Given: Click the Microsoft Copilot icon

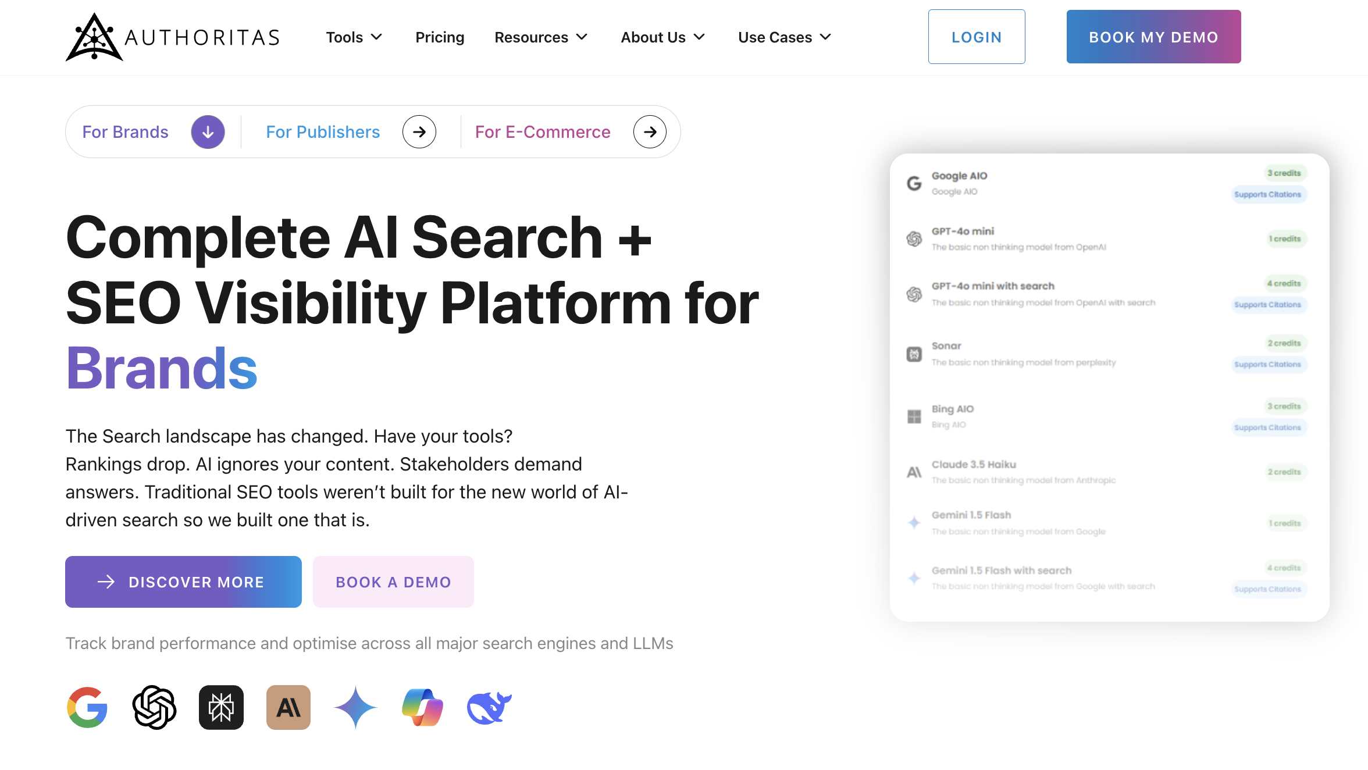Looking at the screenshot, I should [422, 707].
